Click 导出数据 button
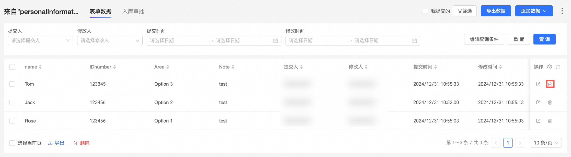This screenshot has width=571, height=157. coord(496,11)
